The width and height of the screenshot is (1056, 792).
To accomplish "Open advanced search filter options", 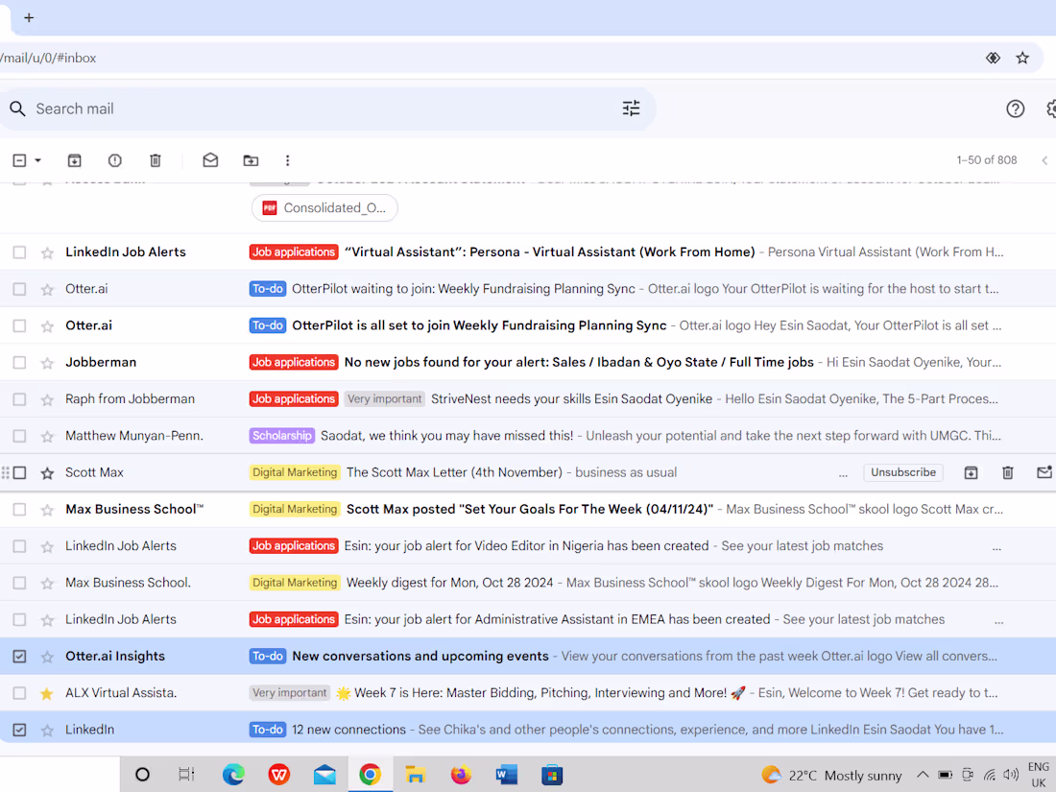I will point(631,108).
